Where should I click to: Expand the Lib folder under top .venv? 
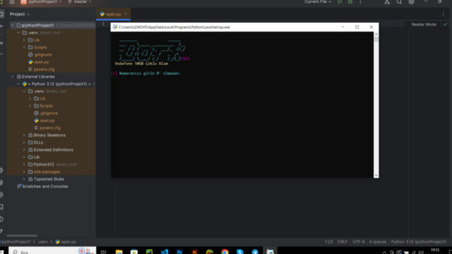[x=24, y=40]
